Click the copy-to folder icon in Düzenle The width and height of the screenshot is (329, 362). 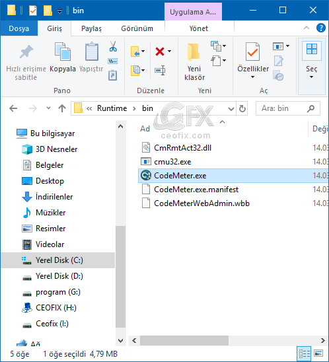(x=135, y=70)
